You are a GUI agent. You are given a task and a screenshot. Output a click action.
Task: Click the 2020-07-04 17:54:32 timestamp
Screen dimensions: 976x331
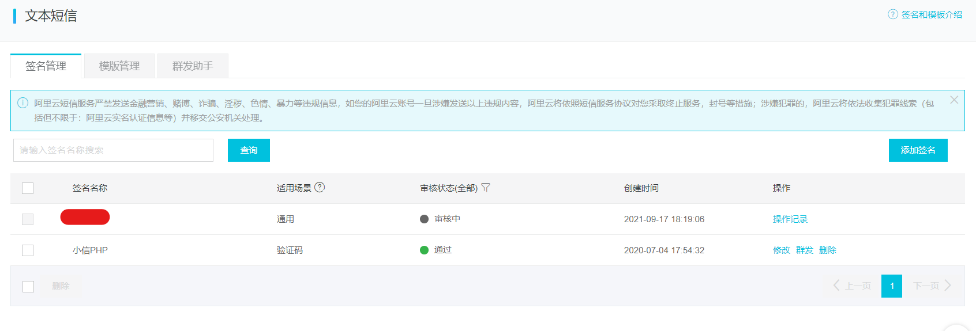click(x=664, y=250)
